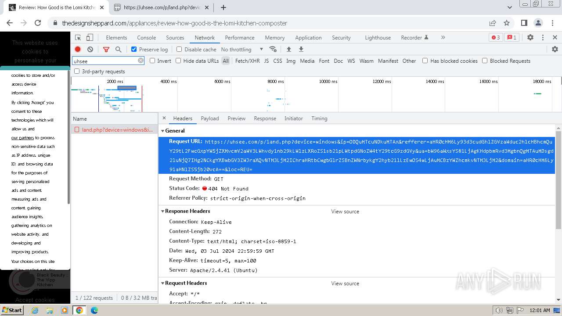Open Network panel settings gear
562x316 pixels.
pyautogui.click(x=555, y=49)
